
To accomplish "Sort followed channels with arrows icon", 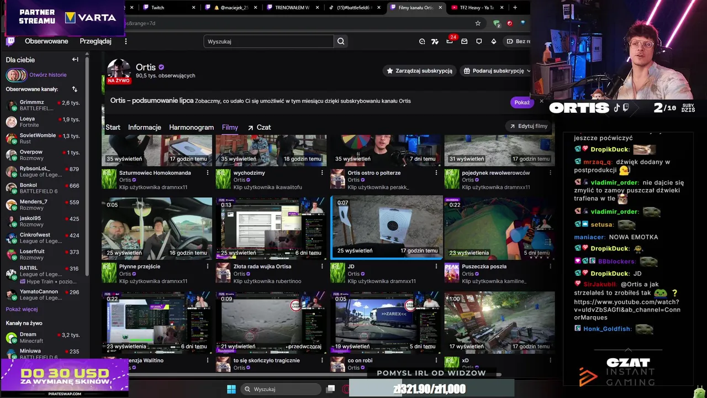I will click(x=75, y=89).
